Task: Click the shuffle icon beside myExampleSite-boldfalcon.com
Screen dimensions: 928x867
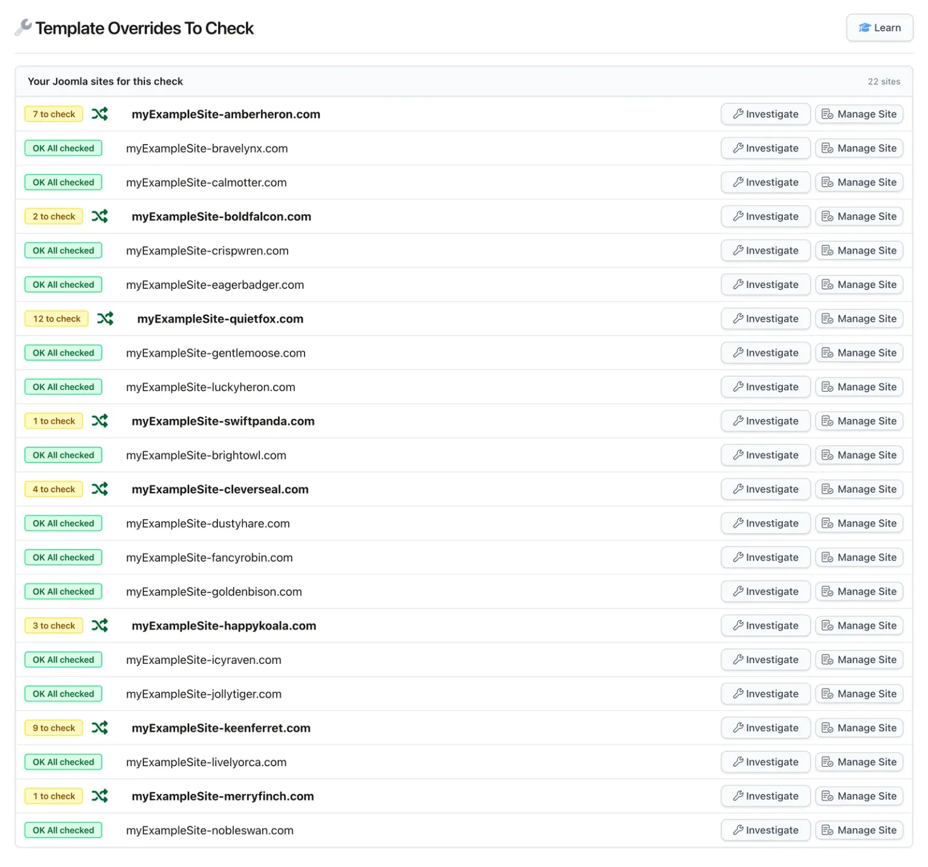Action: pos(100,216)
